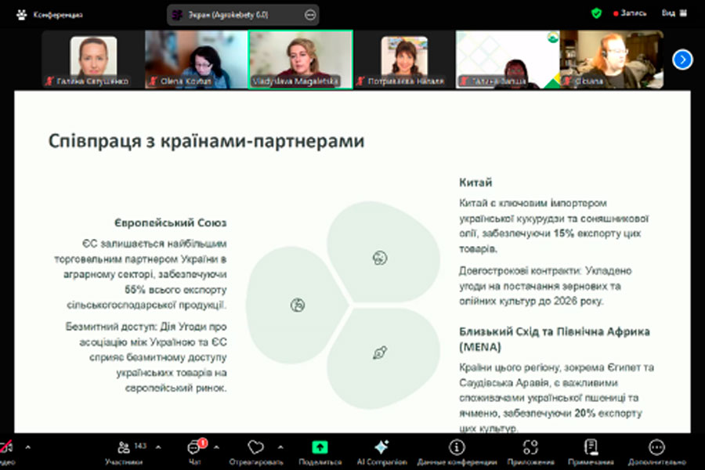
Task: Select Vladyslava Magaletska speaker thumbnail
Action: pos(300,60)
